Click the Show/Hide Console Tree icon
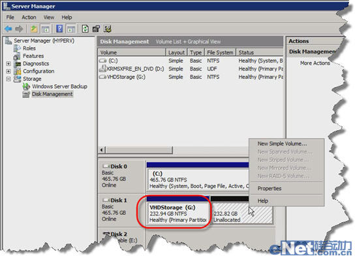The image size is (355, 256). 45,29
